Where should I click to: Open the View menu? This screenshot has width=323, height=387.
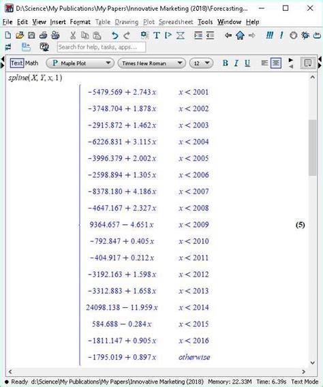pyautogui.click(x=39, y=22)
